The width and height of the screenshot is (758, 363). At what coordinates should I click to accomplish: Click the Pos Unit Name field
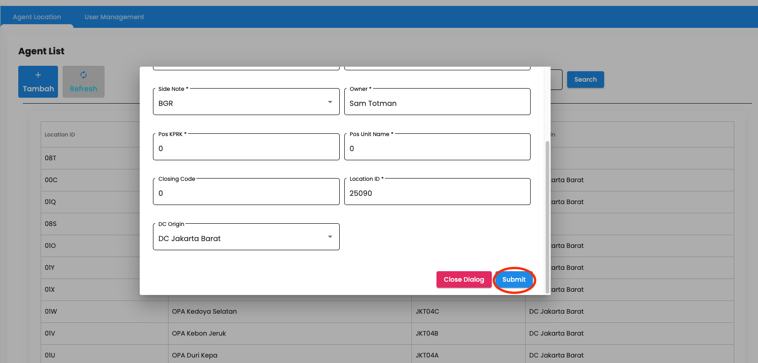tap(437, 148)
